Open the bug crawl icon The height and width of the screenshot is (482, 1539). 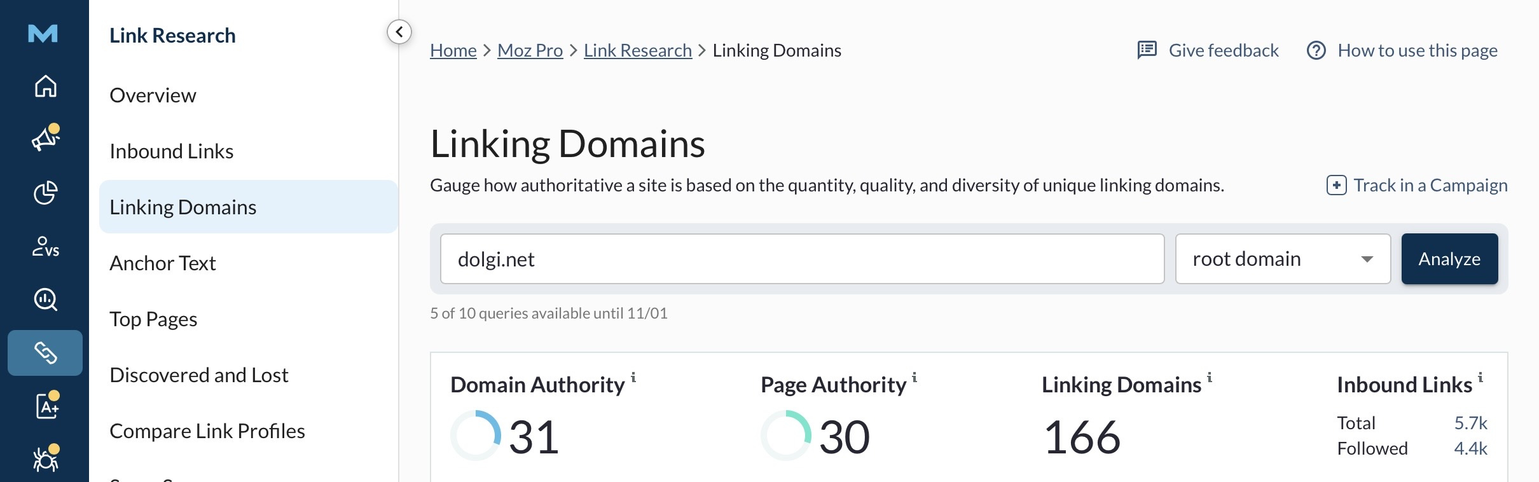45,458
